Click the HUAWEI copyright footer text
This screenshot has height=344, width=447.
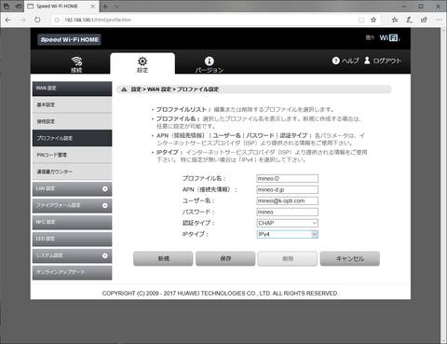pyautogui.click(x=220, y=294)
